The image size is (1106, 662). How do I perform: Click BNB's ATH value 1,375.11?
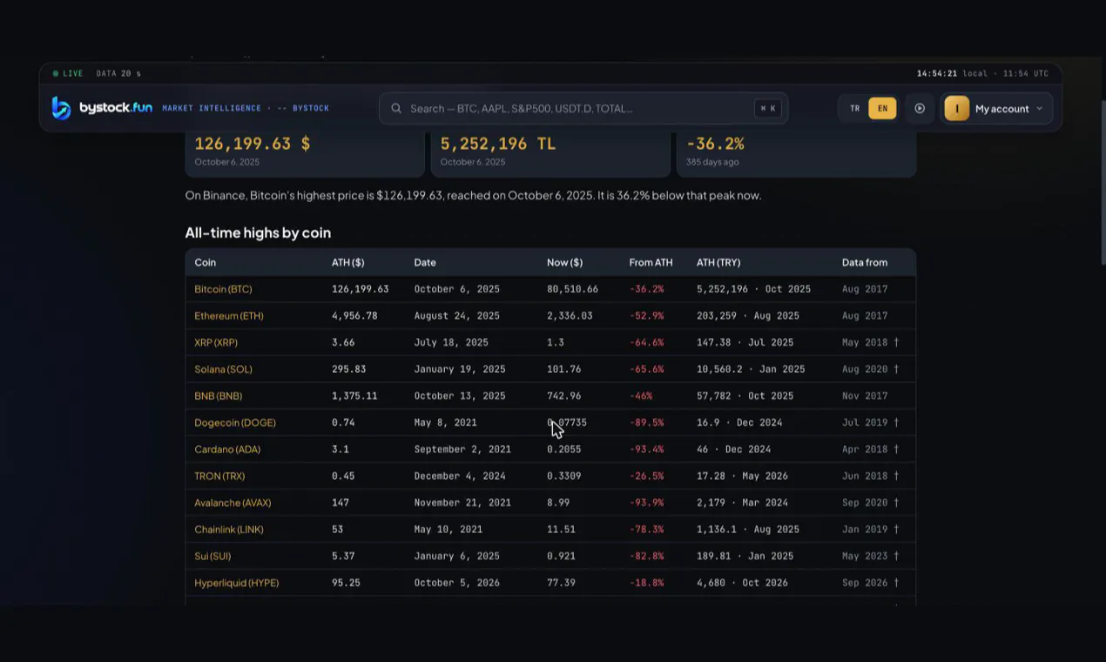tap(354, 395)
